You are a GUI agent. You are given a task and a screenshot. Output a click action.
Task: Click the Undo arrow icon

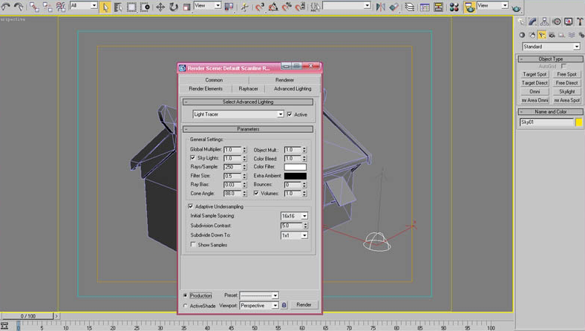point(6,7)
